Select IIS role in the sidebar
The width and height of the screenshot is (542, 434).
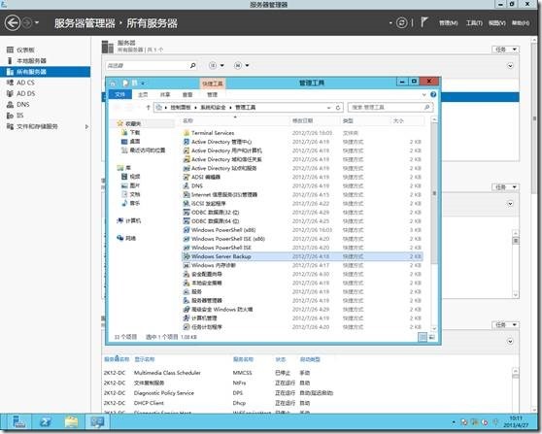19,116
